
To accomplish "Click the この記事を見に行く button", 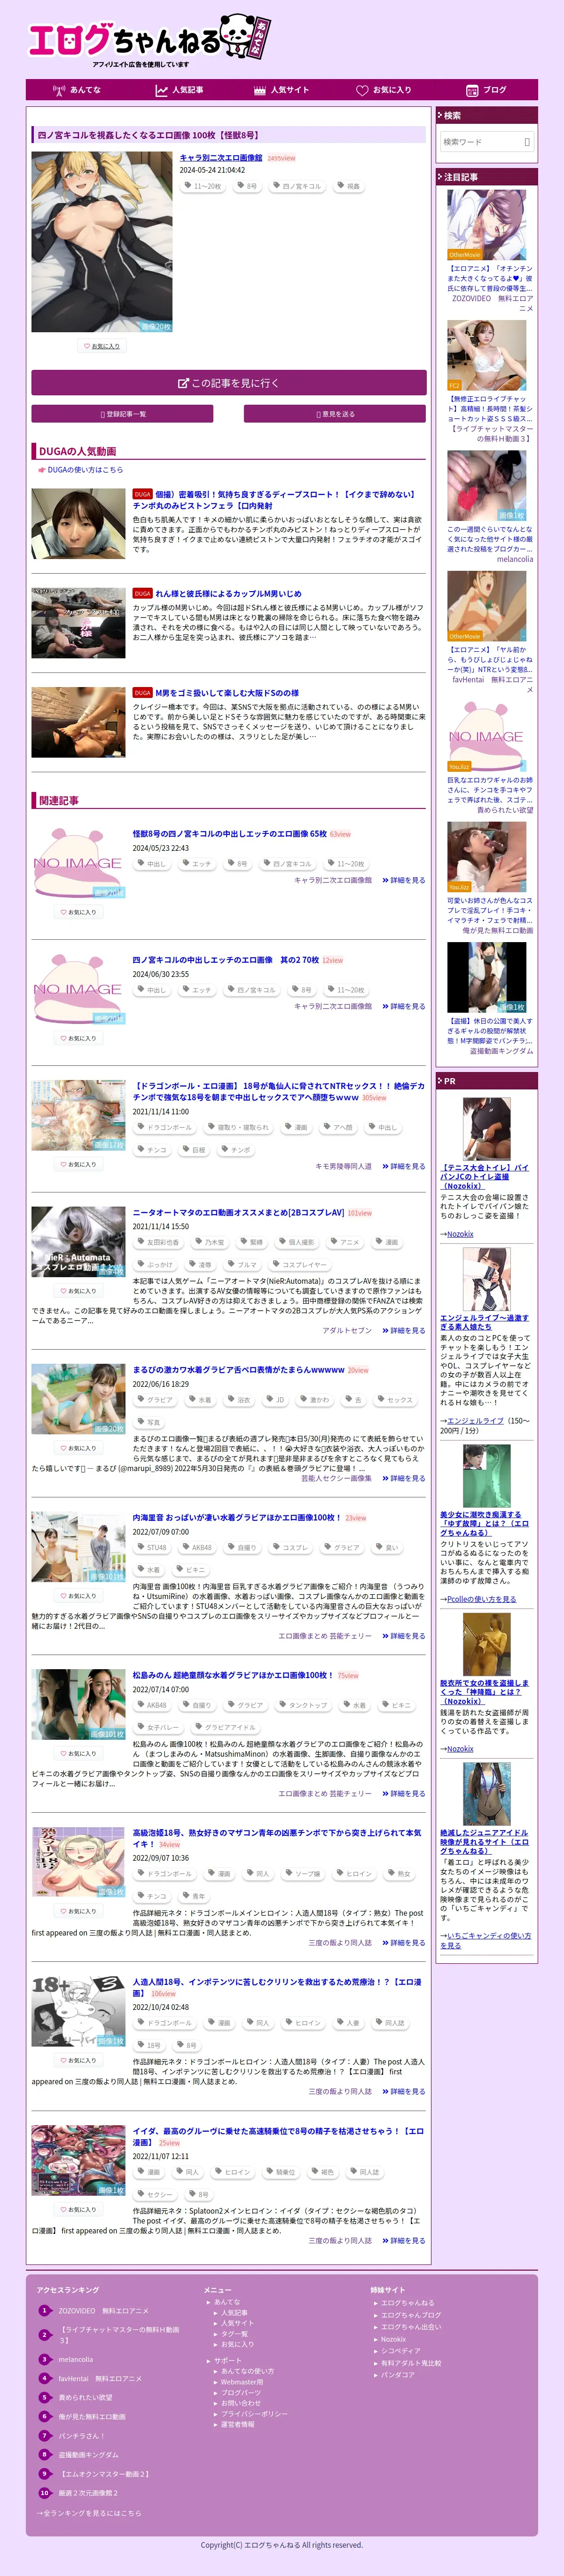I will click(228, 383).
